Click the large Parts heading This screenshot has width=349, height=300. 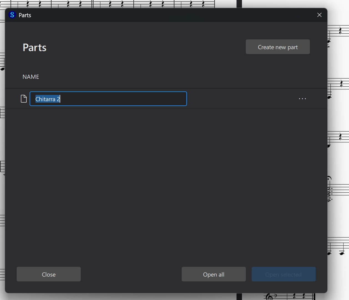coord(35,47)
